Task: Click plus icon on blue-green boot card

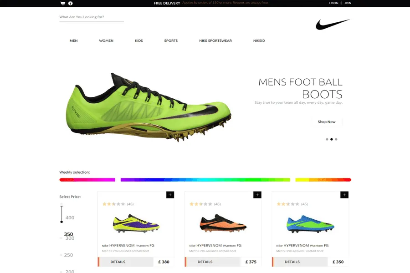Action: [x=344, y=195]
